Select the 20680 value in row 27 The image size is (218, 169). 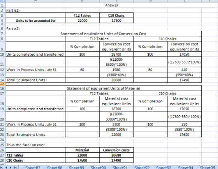coord(116,155)
